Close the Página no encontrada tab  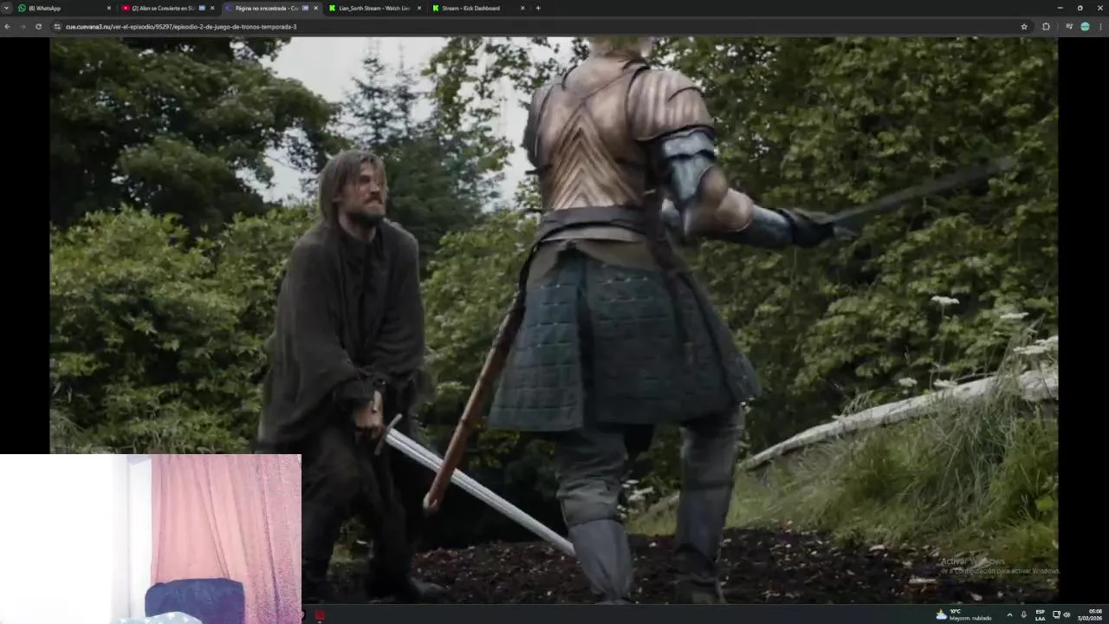tap(315, 8)
